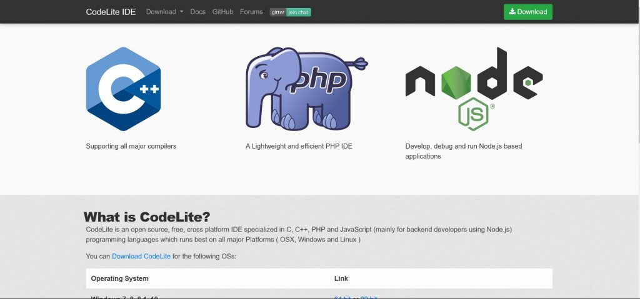Image resolution: width=640 pixels, height=299 pixels.
Task: Follow the Download CodeLite link
Action: [141, 256]
